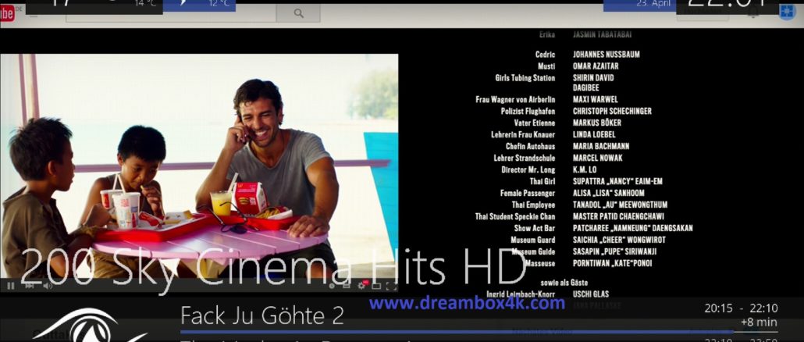The image size is (804, 342).
Task: Click the dreambox4k.com link
Action: [467, 303]
